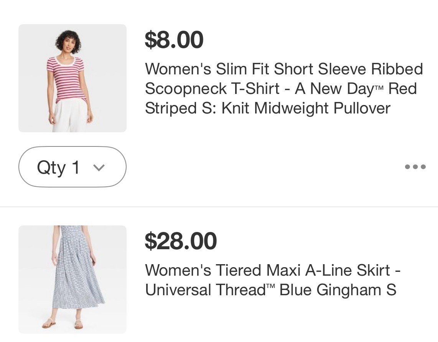Select the Blue Gingham skirt image

point(72,280)
